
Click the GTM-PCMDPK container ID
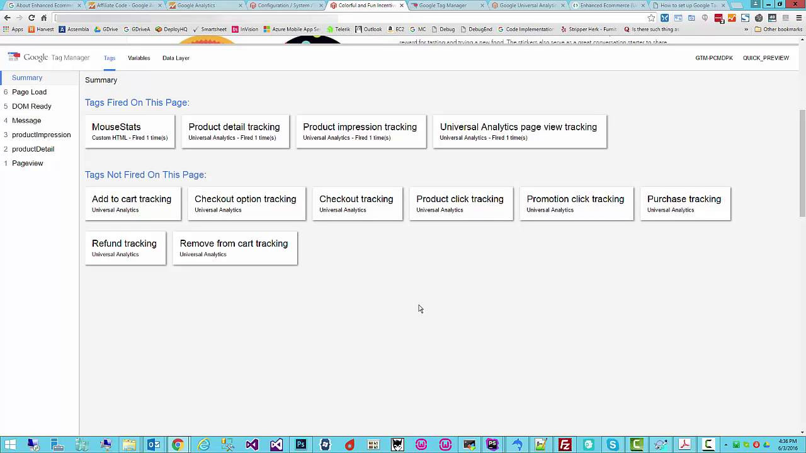(x=714, y=58)
